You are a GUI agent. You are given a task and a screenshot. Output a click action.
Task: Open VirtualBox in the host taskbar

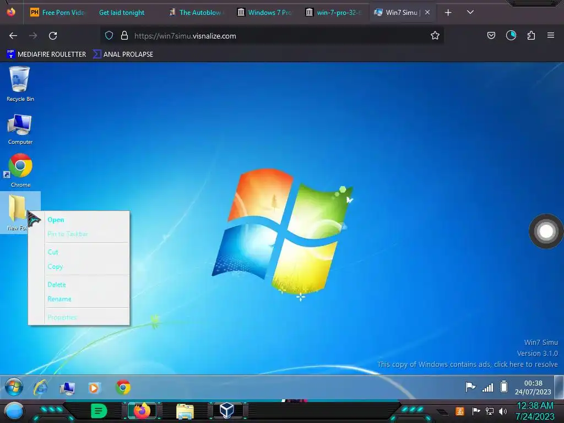coord(227,410)
